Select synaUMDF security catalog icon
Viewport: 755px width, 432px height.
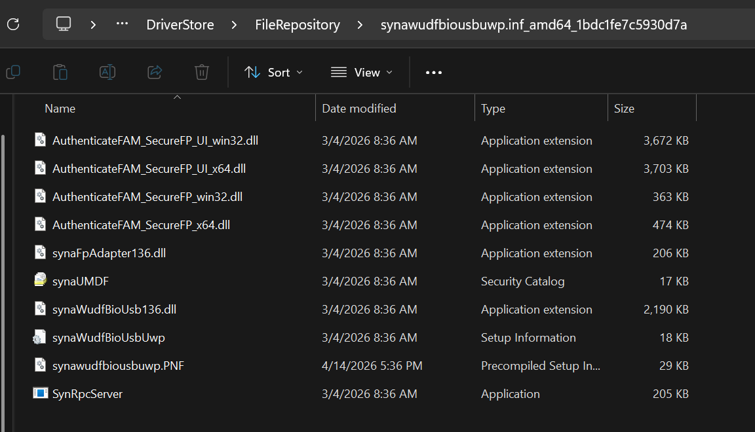[41, 280]
